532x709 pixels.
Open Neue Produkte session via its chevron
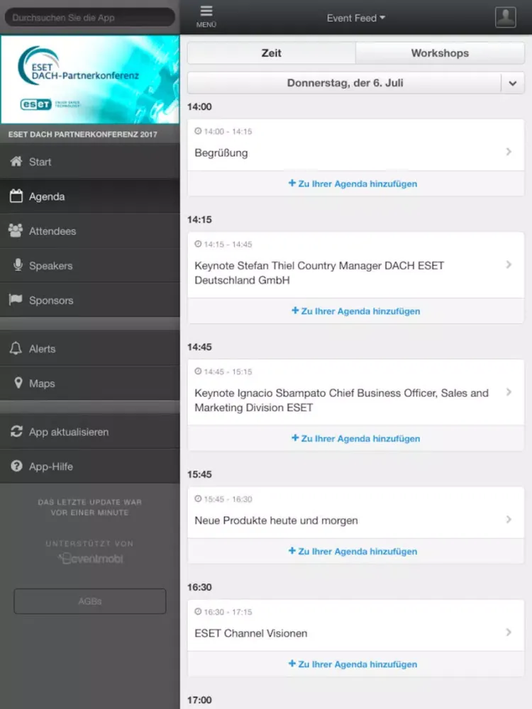[x=509, y=519]
